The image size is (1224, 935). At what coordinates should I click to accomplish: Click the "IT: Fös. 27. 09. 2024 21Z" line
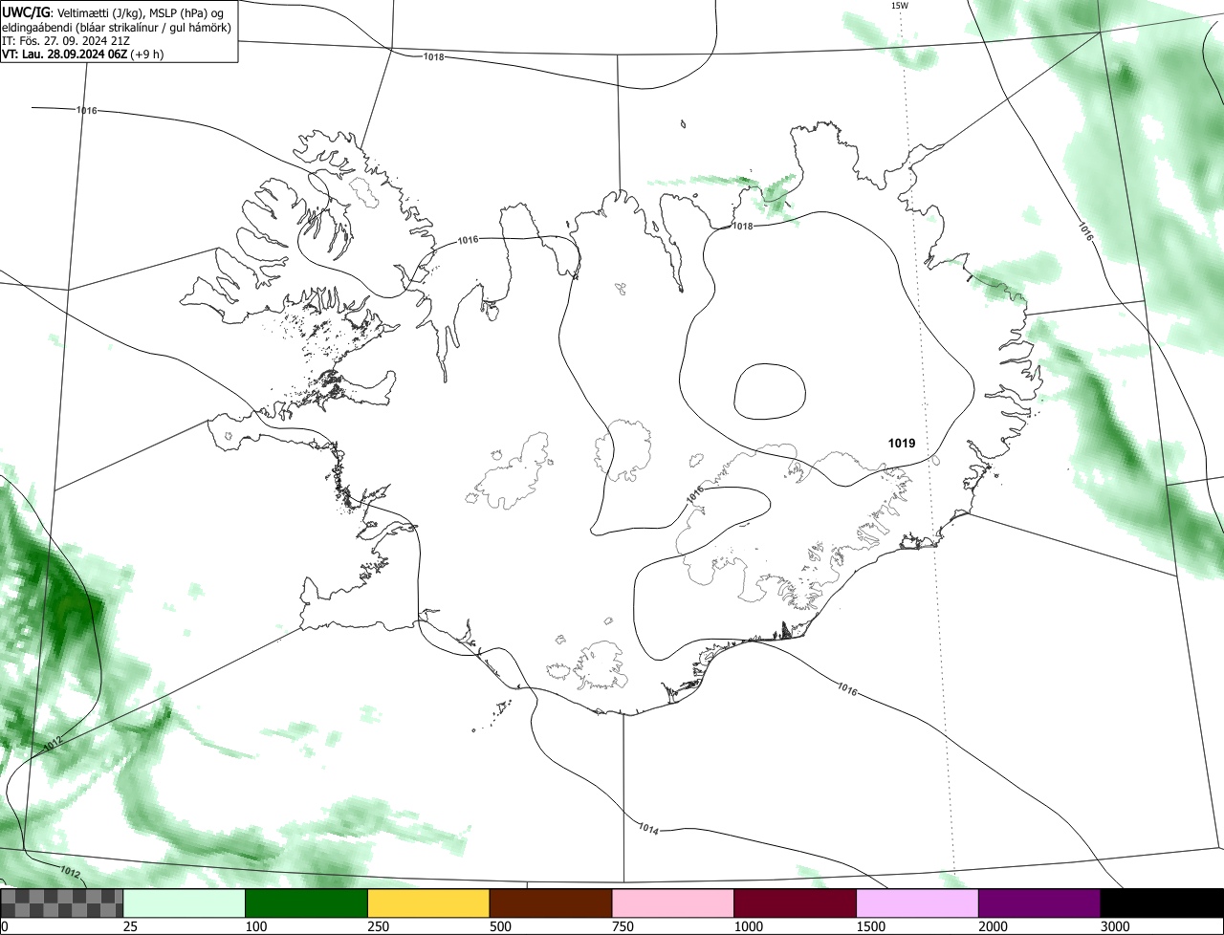66,40
